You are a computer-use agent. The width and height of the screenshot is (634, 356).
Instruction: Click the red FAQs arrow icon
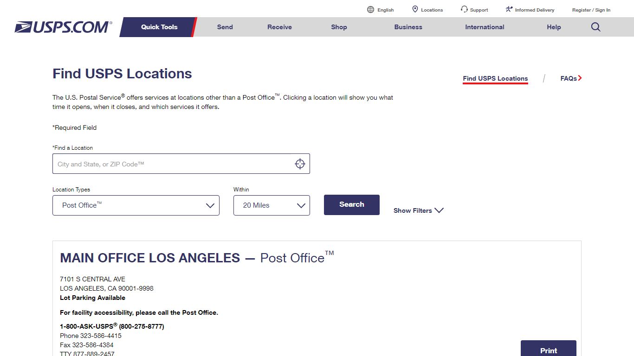(580, 78)
